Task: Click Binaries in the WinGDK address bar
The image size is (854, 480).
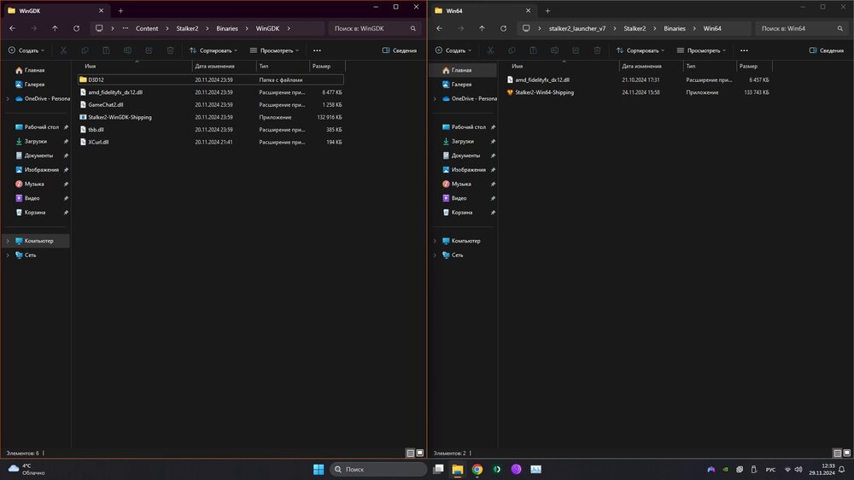Action: (227, 28)
